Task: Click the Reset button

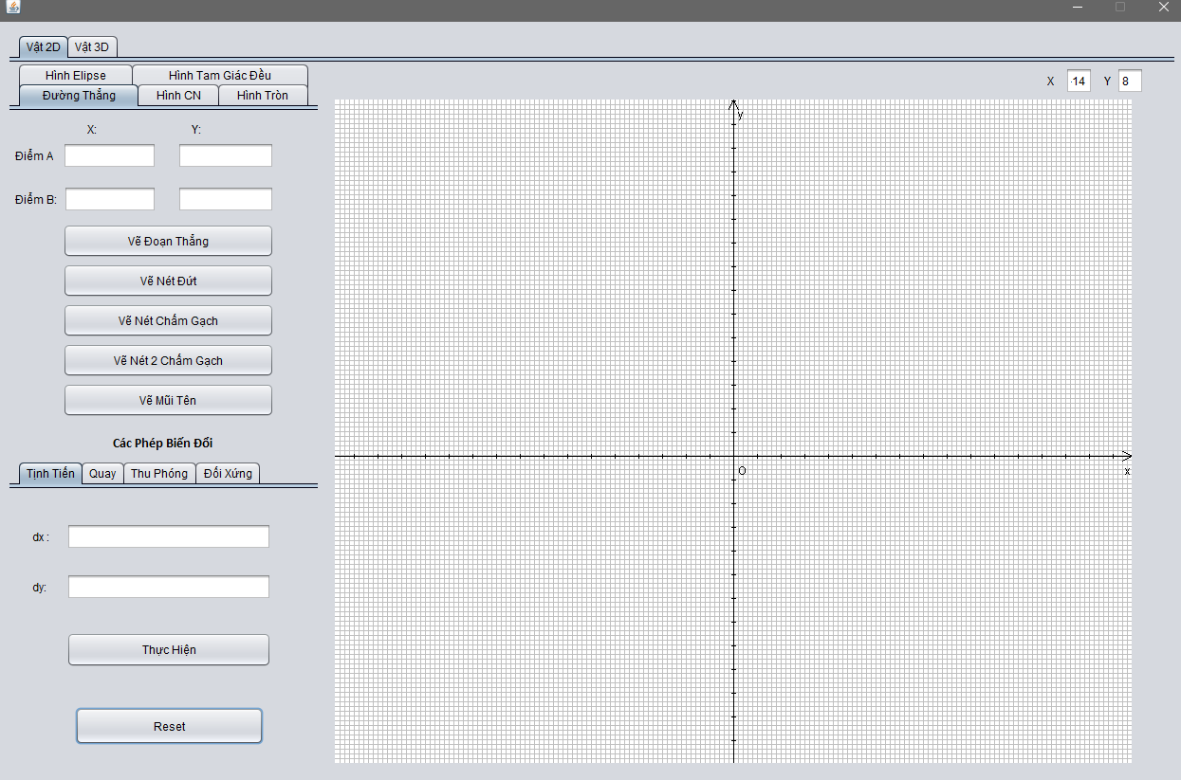Action: 169,726
